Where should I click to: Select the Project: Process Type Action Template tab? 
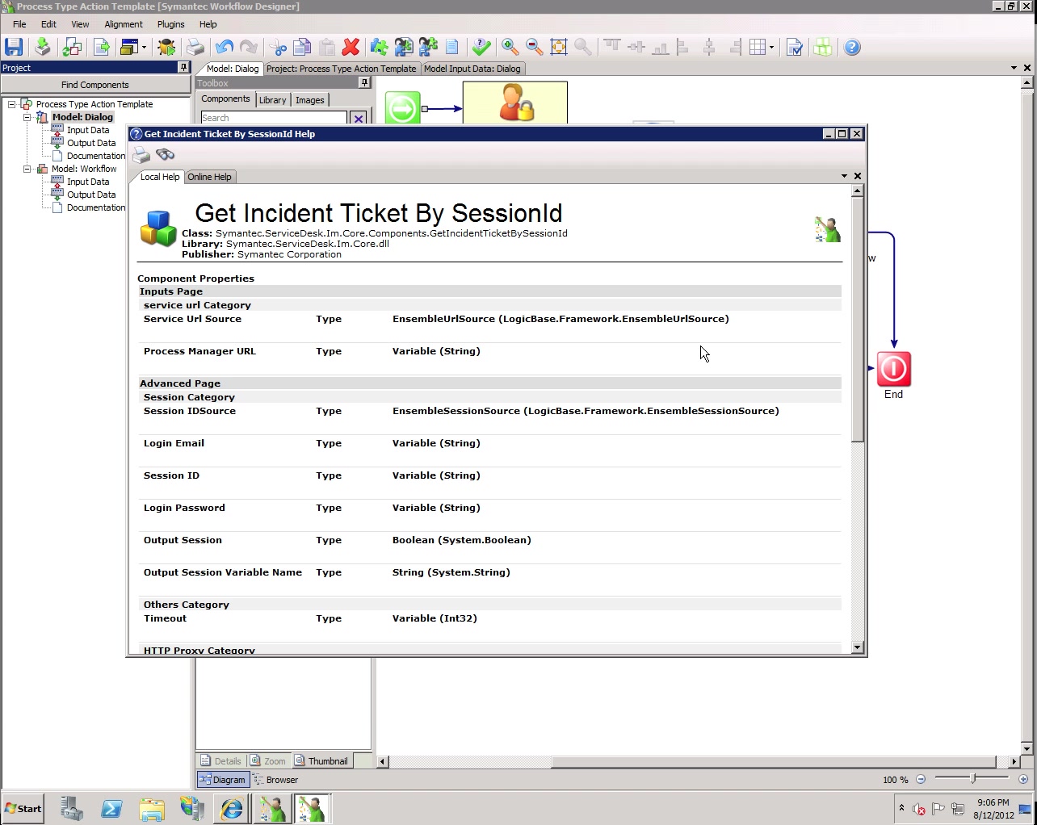pos(342,69)
